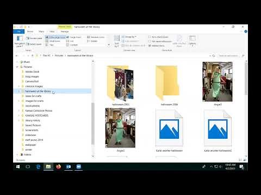This screenshot has height=195, width=261.
Task: Refresh the folder view
Action: [214, 56]
